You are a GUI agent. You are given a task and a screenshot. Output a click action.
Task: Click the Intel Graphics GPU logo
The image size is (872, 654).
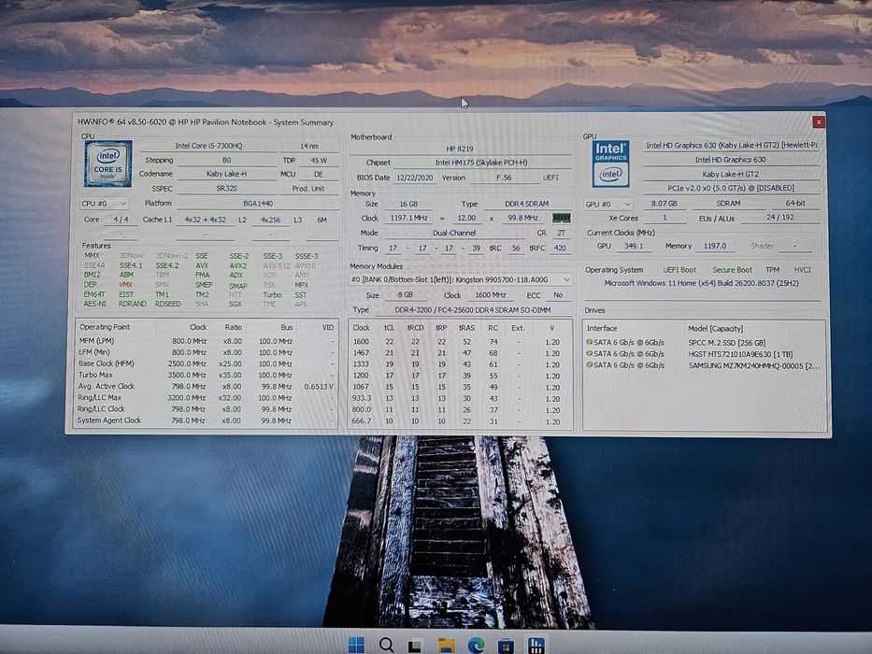(x=610, y=164)
